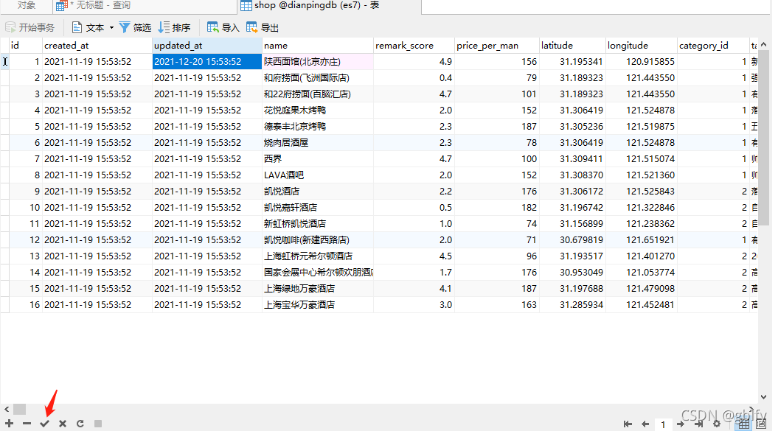The image size is (778, 431).
Task: Click the vertical scrollbar down arrow
Action: coord(763,397)
